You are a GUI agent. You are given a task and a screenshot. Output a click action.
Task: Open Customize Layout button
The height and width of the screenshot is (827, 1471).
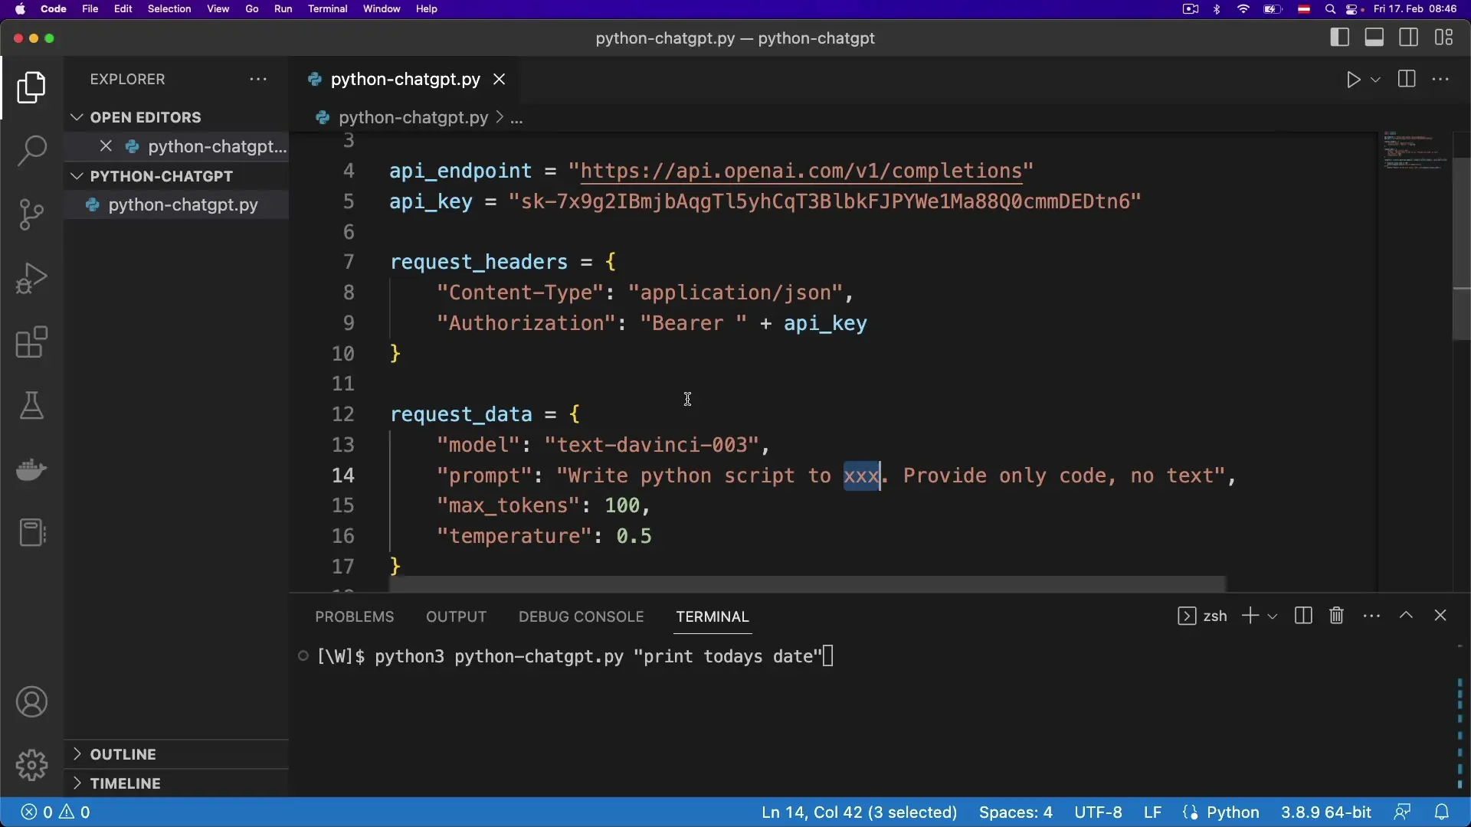pyautogui.click(x=1444, y=38)
